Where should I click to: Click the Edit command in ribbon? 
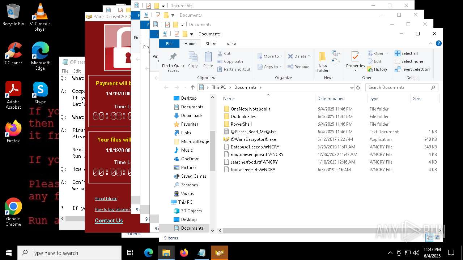click(x=374, y=61)
